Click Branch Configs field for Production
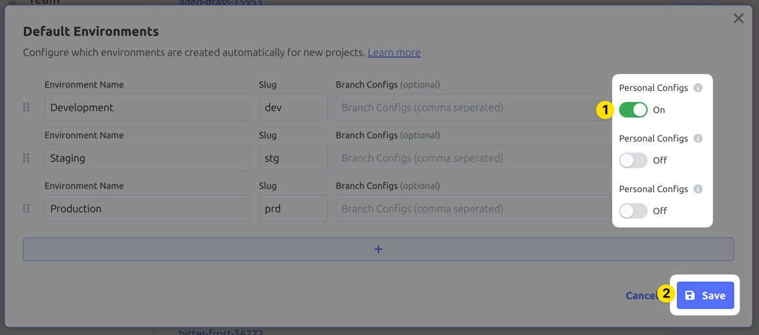Screen dimensions: 759x335 473,208
